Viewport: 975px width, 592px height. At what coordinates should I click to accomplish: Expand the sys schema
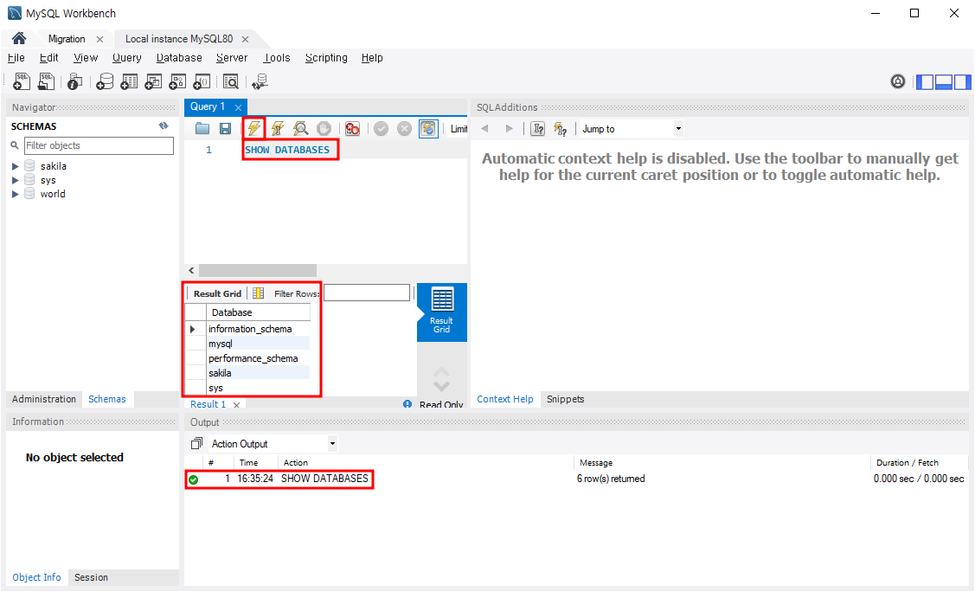[x=15, y=180]
